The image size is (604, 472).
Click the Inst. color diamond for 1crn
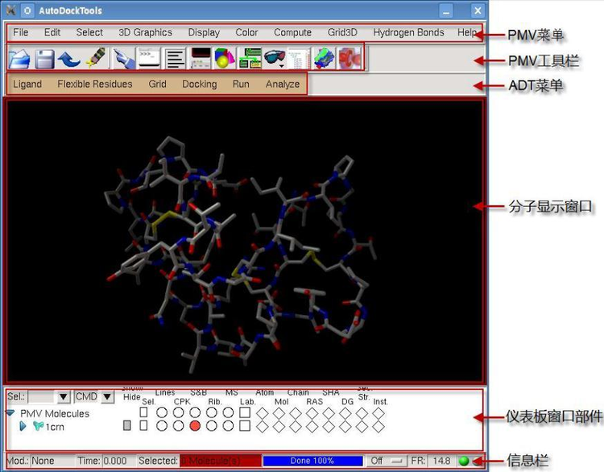pyautogui.click(x=379, y=427)
